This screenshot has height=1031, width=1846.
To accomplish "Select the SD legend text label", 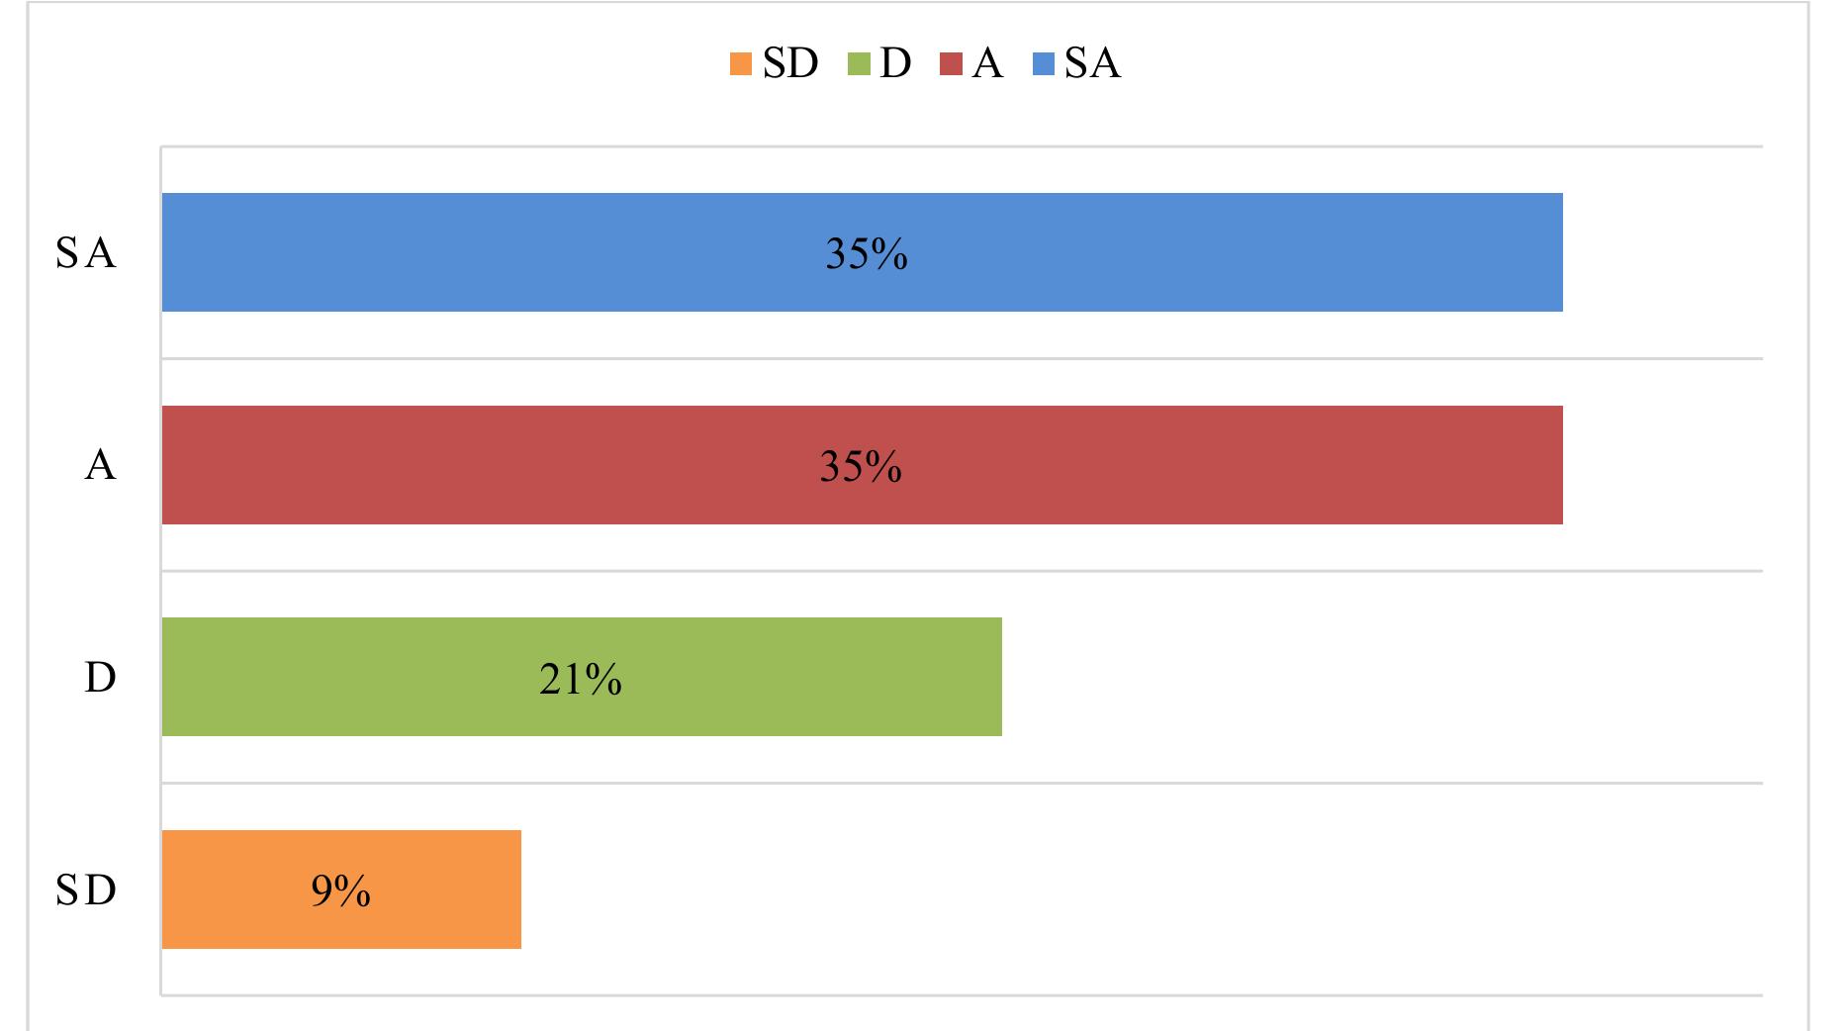I will 790,64.
